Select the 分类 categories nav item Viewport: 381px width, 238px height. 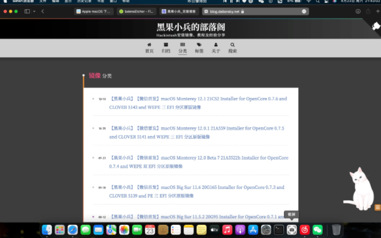click(182, 48)
